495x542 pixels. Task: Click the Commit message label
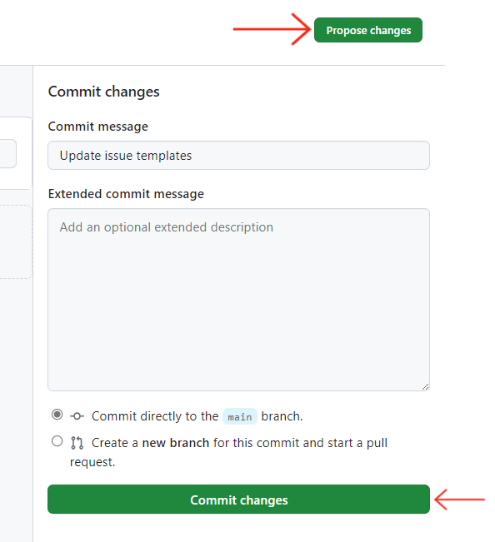tap(98, 127)
